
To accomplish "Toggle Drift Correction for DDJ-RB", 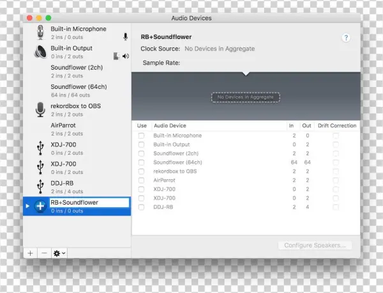I will coord(336,207).
